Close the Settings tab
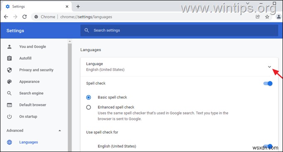The image size is (283, 152). click(67, 7)
